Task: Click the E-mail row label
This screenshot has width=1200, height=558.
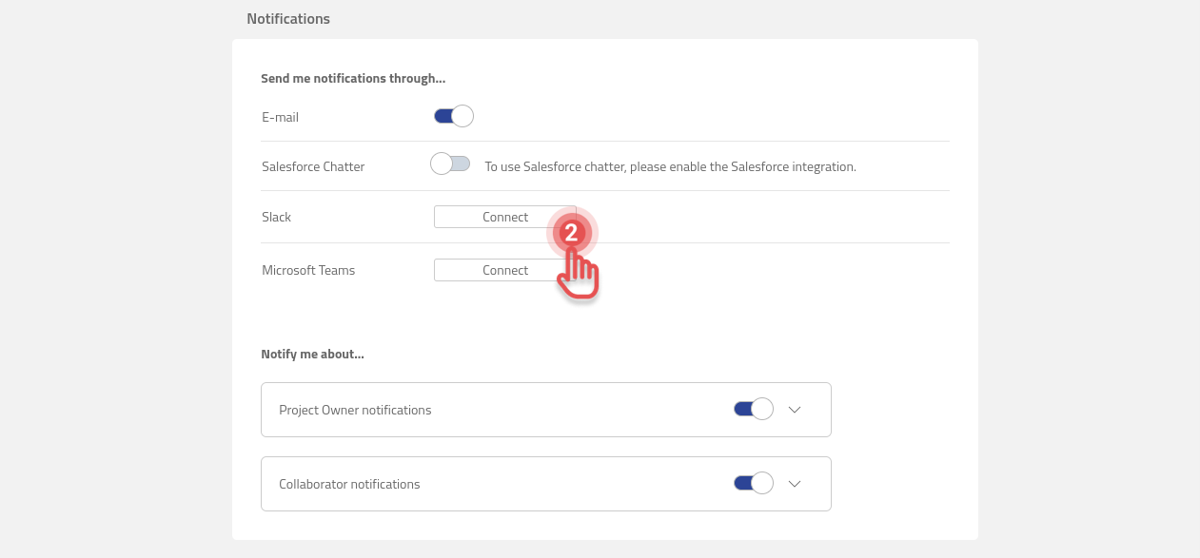Action: [280, 117]
